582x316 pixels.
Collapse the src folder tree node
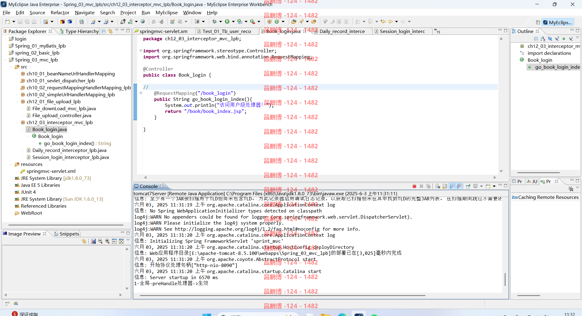point(11,67)
